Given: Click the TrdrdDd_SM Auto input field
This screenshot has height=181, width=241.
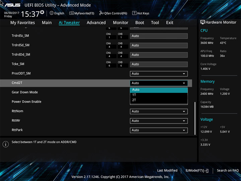Looking at the screenshot, I should pyautogui.click(x=159, y=55).
